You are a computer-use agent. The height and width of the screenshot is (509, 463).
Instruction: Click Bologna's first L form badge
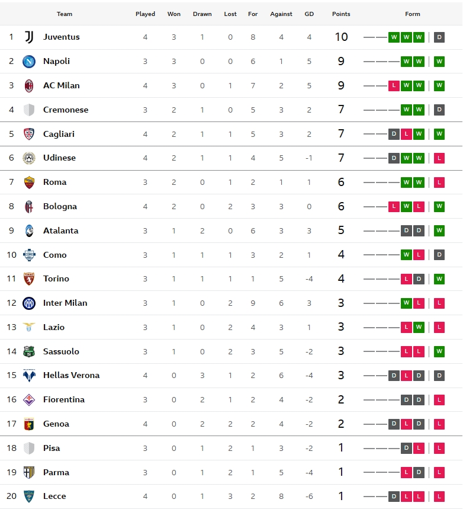[x=394, y=206]
